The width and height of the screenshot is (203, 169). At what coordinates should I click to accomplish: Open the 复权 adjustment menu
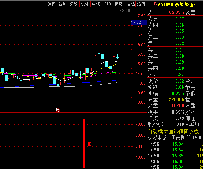point(52,4)
